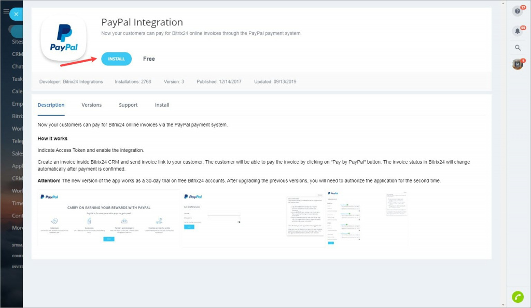This screenshot has width=531, height=308.
Task: Click 'Indicate Access Token and enable the integration.'
Action: coord(91,150)
